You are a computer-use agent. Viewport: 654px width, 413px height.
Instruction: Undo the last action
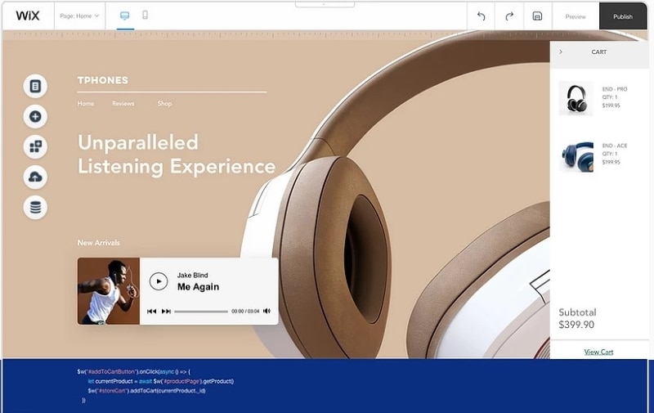(481, 16)
